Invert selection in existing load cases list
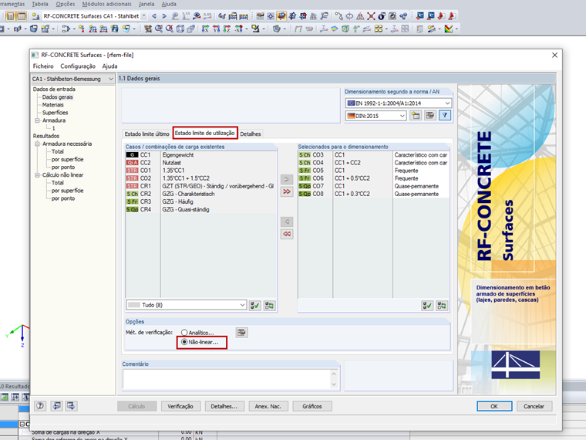 pyautogui.click(x=269, y=306)
